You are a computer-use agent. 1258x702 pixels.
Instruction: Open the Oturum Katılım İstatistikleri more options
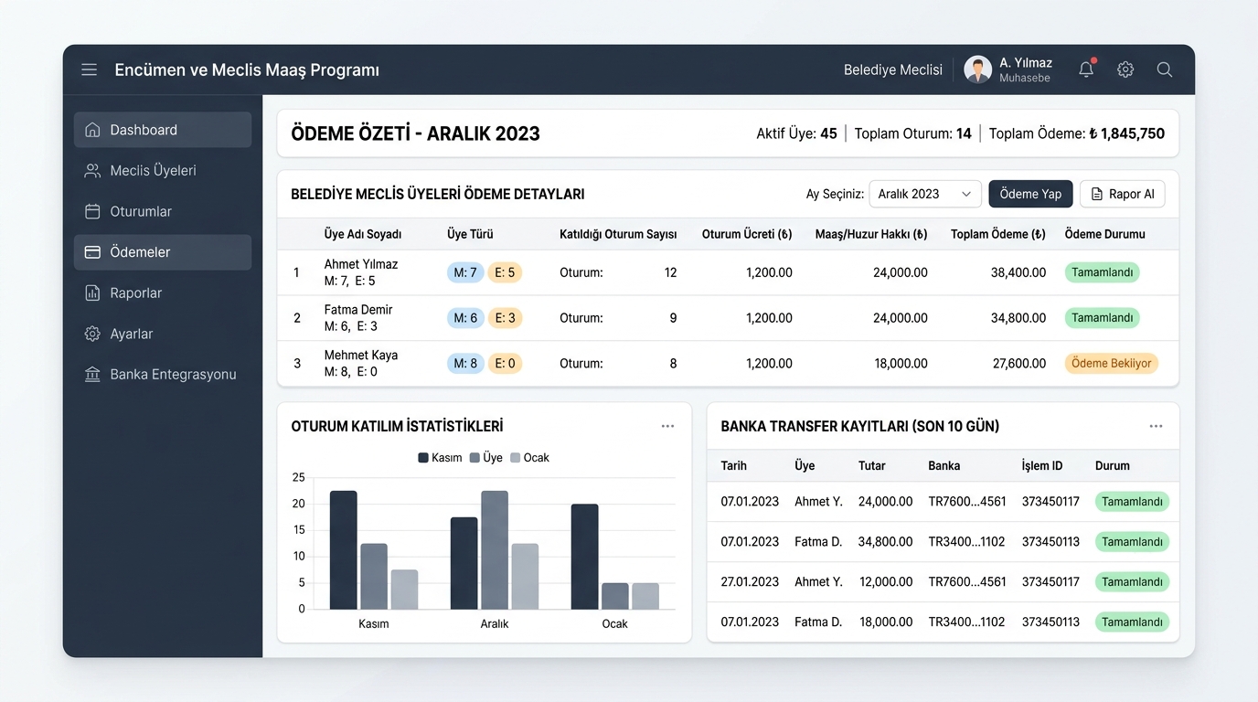(x=667, y=426)
